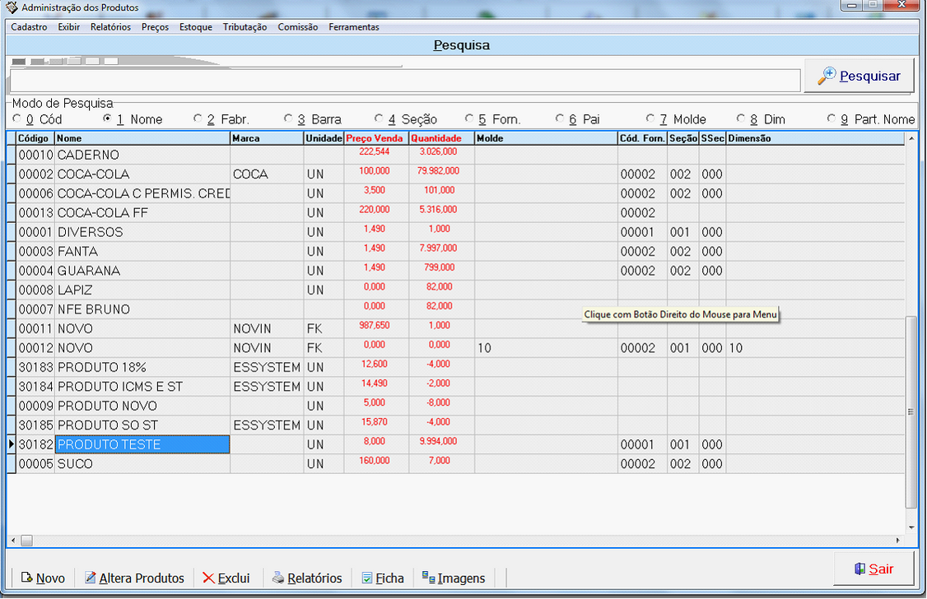Click the Sair exit door icon
The width and height of the screenshot is (927, 599).
[859, 569]
